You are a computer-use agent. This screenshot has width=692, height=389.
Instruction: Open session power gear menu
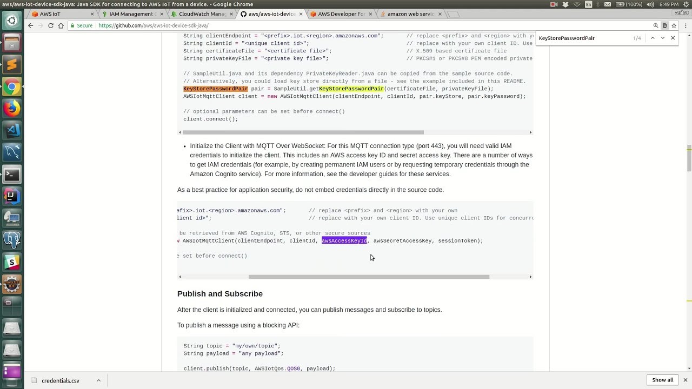pyautogui.click(x=686, y=4)
